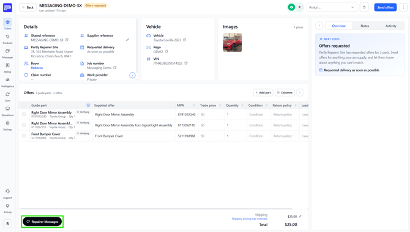410x232 pixels.
Task: Open Repairer Messages
Action: 42,222
